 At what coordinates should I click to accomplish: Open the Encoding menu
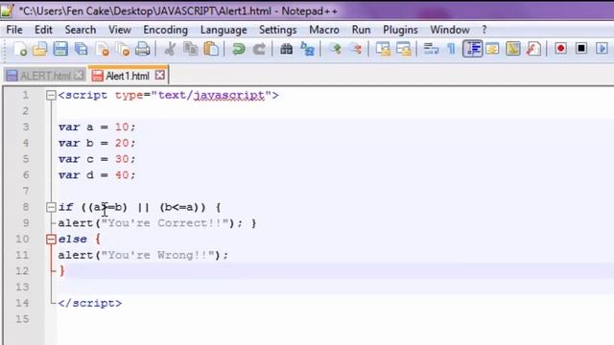click(x=165, y=30)
